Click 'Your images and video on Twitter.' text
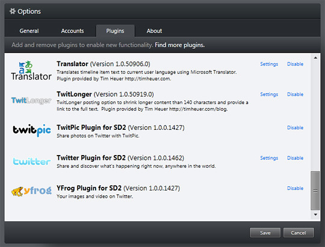 pyautogui.click(x=94, y=197)
